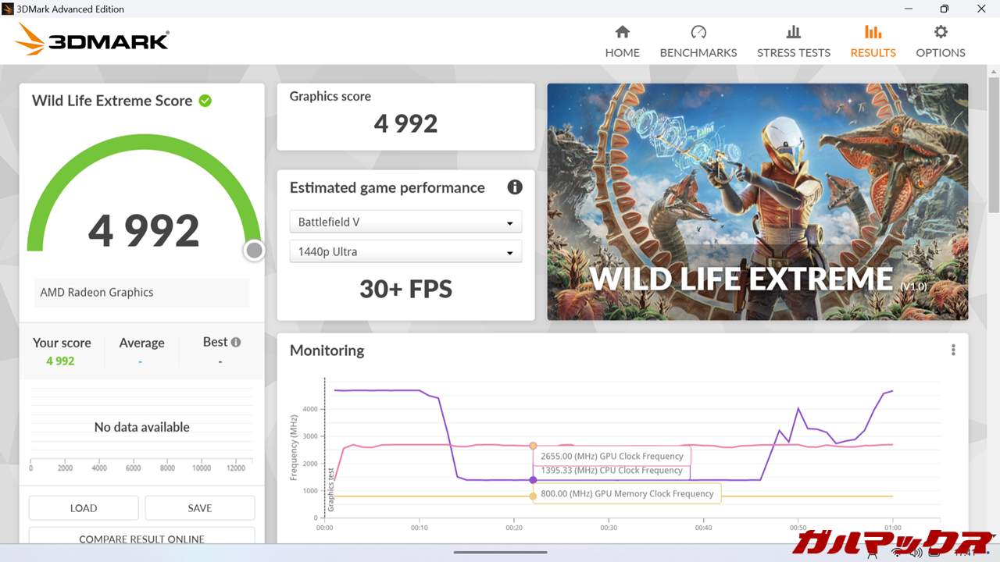Expand the Battlefield V game dropdown
The image size is (1000, 562).
click(405, 222)
